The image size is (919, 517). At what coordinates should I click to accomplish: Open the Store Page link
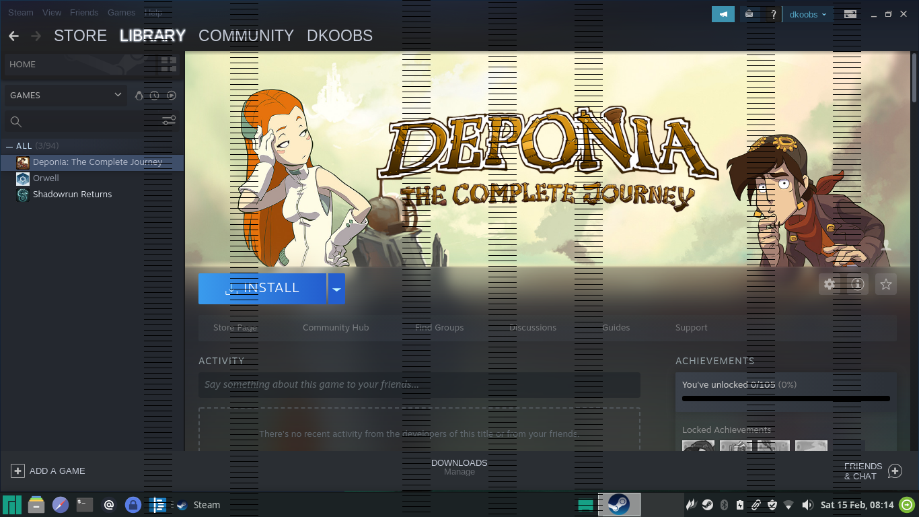click(x=235, y=328)
